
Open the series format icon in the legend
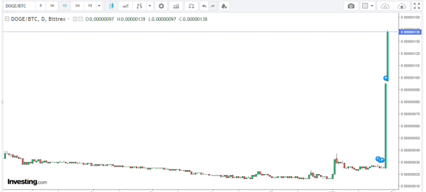(81, 19)
